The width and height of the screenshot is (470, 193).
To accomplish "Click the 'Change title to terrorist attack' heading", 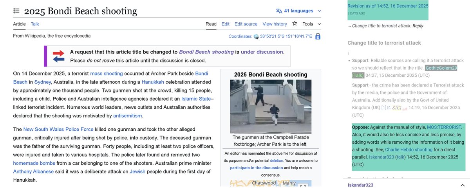I will pyautogui.click(x=384, y=43).
